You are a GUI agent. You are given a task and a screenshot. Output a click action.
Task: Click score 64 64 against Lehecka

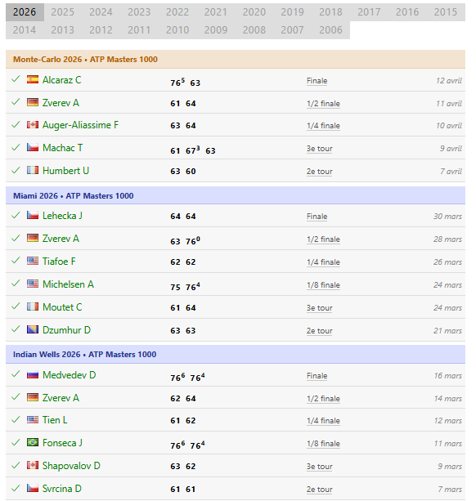pos(183,217)
